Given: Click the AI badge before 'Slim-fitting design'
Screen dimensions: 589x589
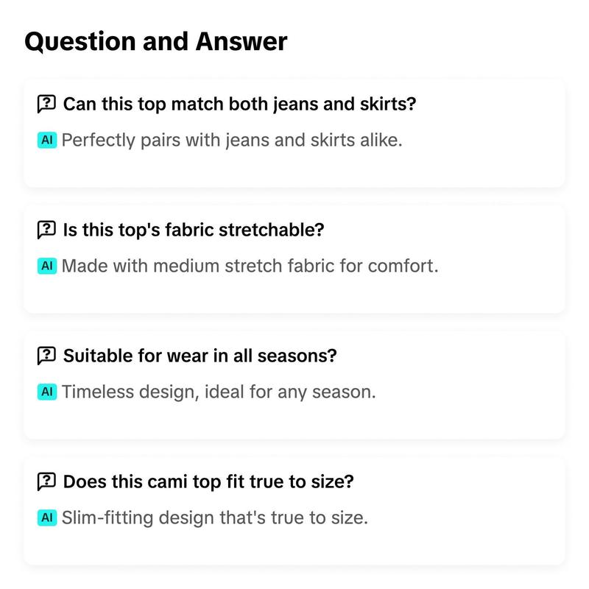Looking at the screenshot, I should point(47,518).
